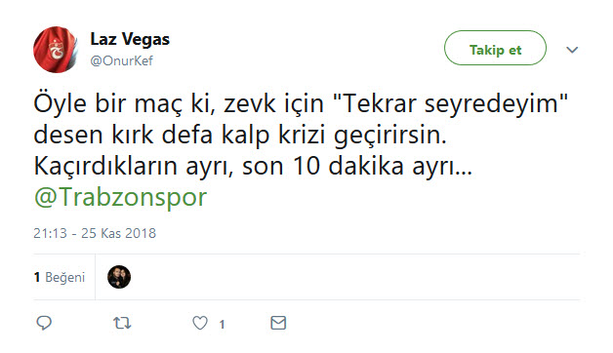This screenshot has width=613, height=353.
Task: Click the Beğeni label under the tweet
Action: click(64, 278)
